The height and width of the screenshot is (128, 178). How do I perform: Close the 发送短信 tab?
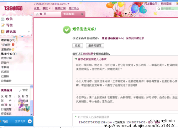tap(82, 14)
